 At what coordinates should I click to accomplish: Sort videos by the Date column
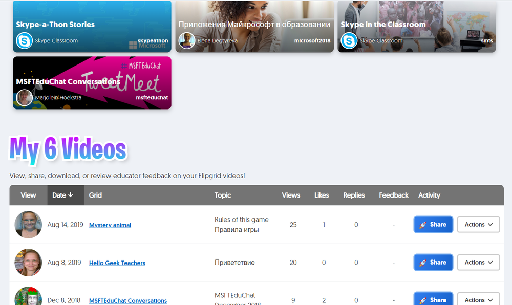click(66, 195)
